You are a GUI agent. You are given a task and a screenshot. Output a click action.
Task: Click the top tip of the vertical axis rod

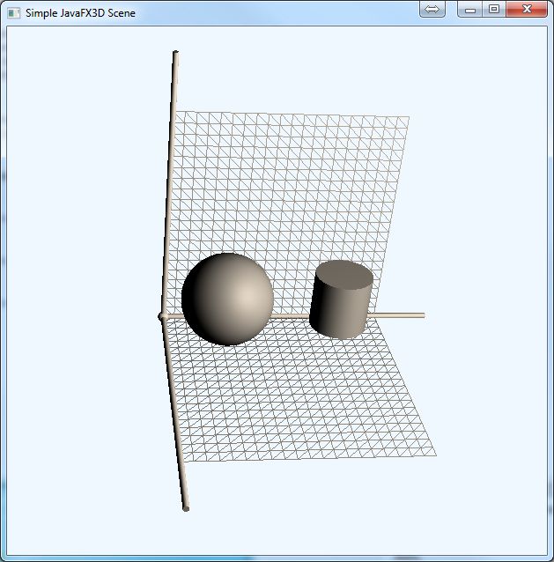175,54
